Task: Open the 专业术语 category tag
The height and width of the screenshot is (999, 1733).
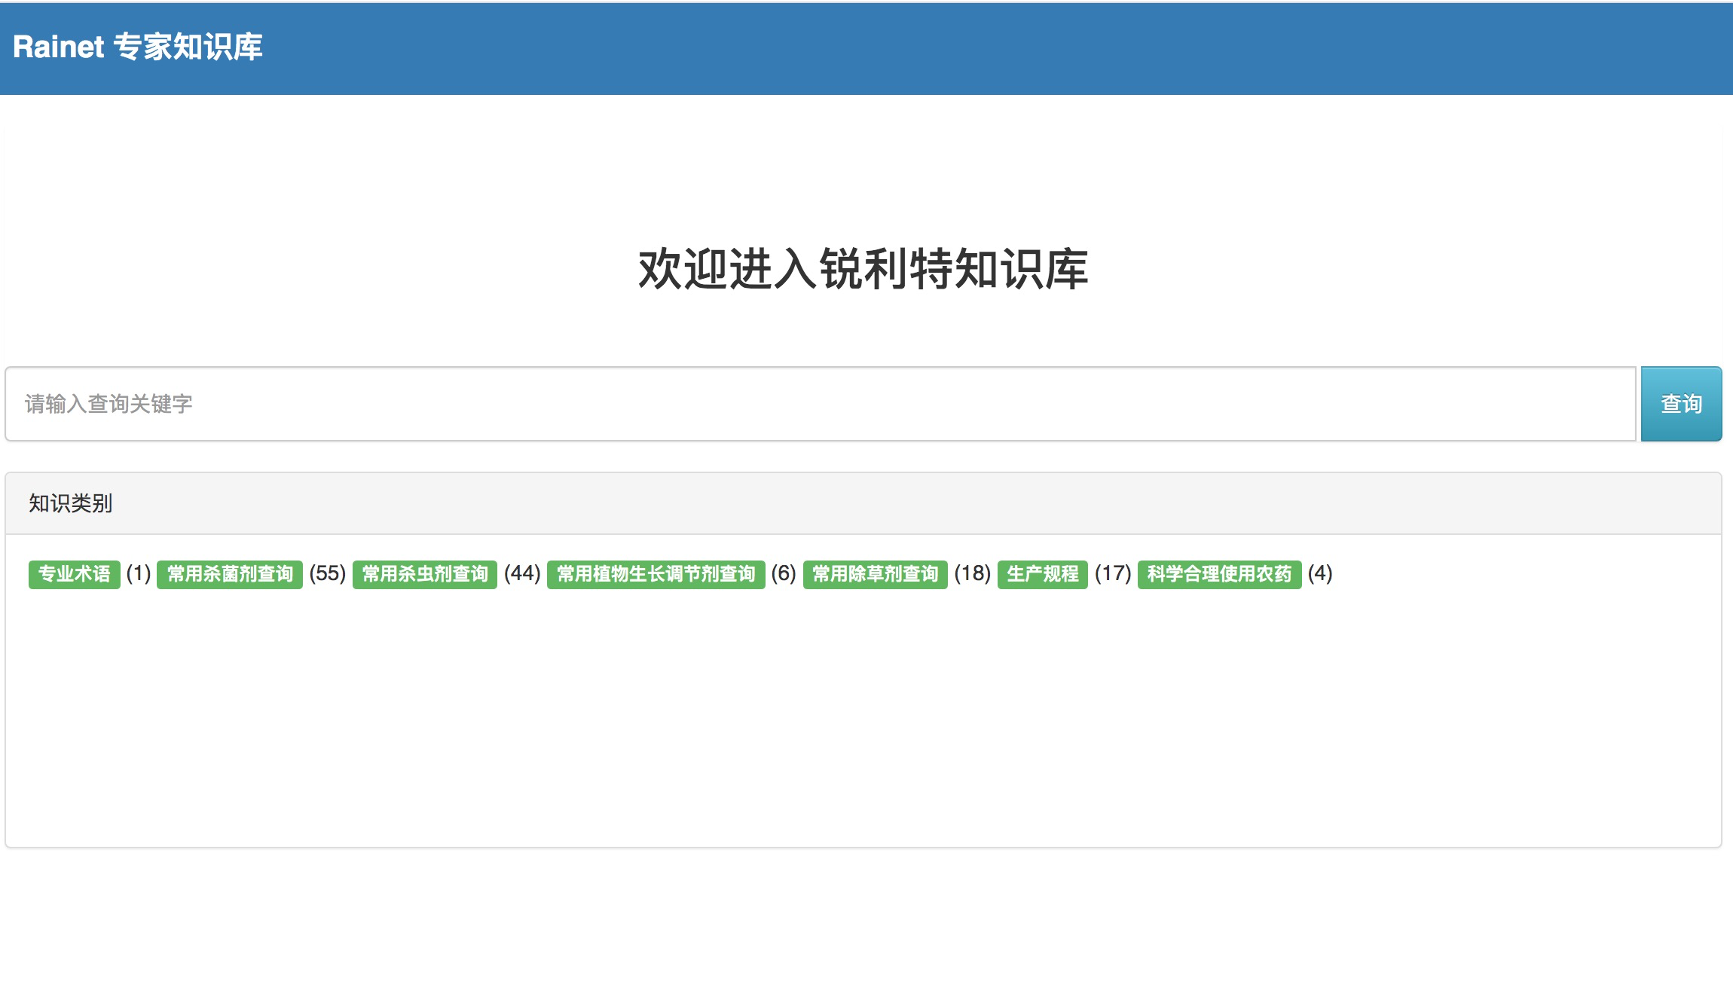Action: click(75, 574)
